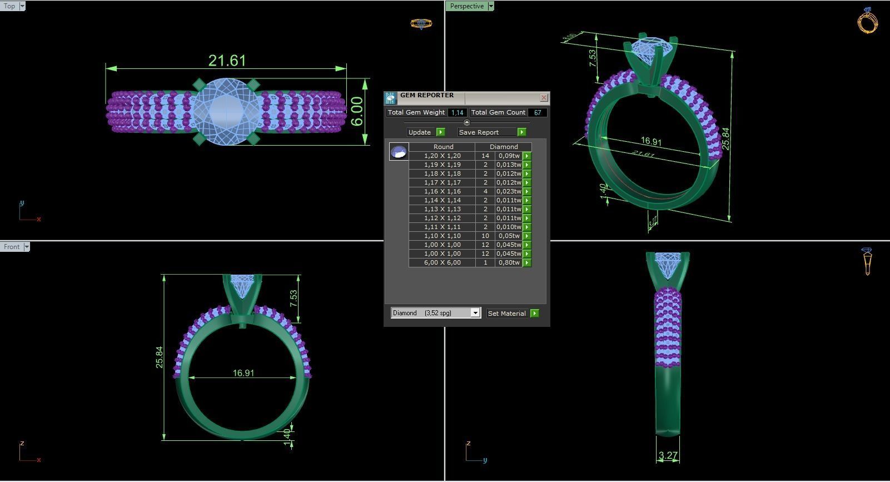Screen dimensions: 890x482
Task: Click the green arrow beside Set Material
Action: 535,314
